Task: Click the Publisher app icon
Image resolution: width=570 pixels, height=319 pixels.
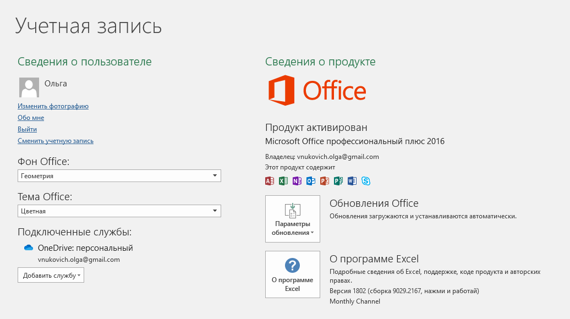Action: pyautogui.click(x=338, y=181)
